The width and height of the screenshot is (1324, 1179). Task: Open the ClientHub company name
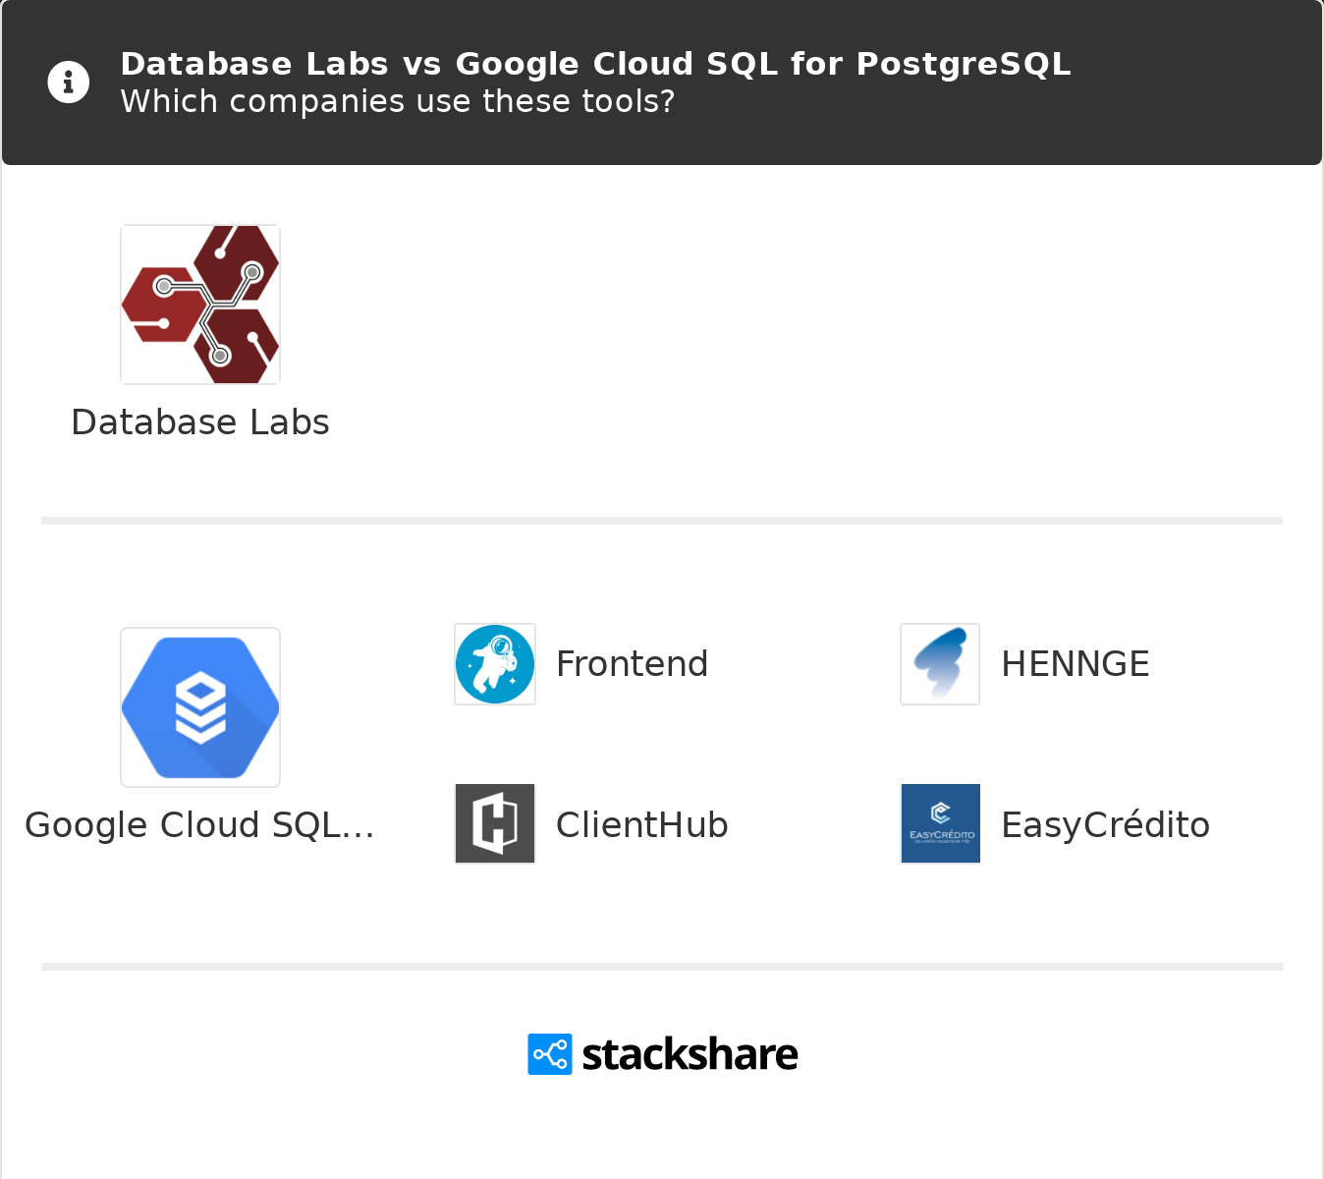[641, 825]
